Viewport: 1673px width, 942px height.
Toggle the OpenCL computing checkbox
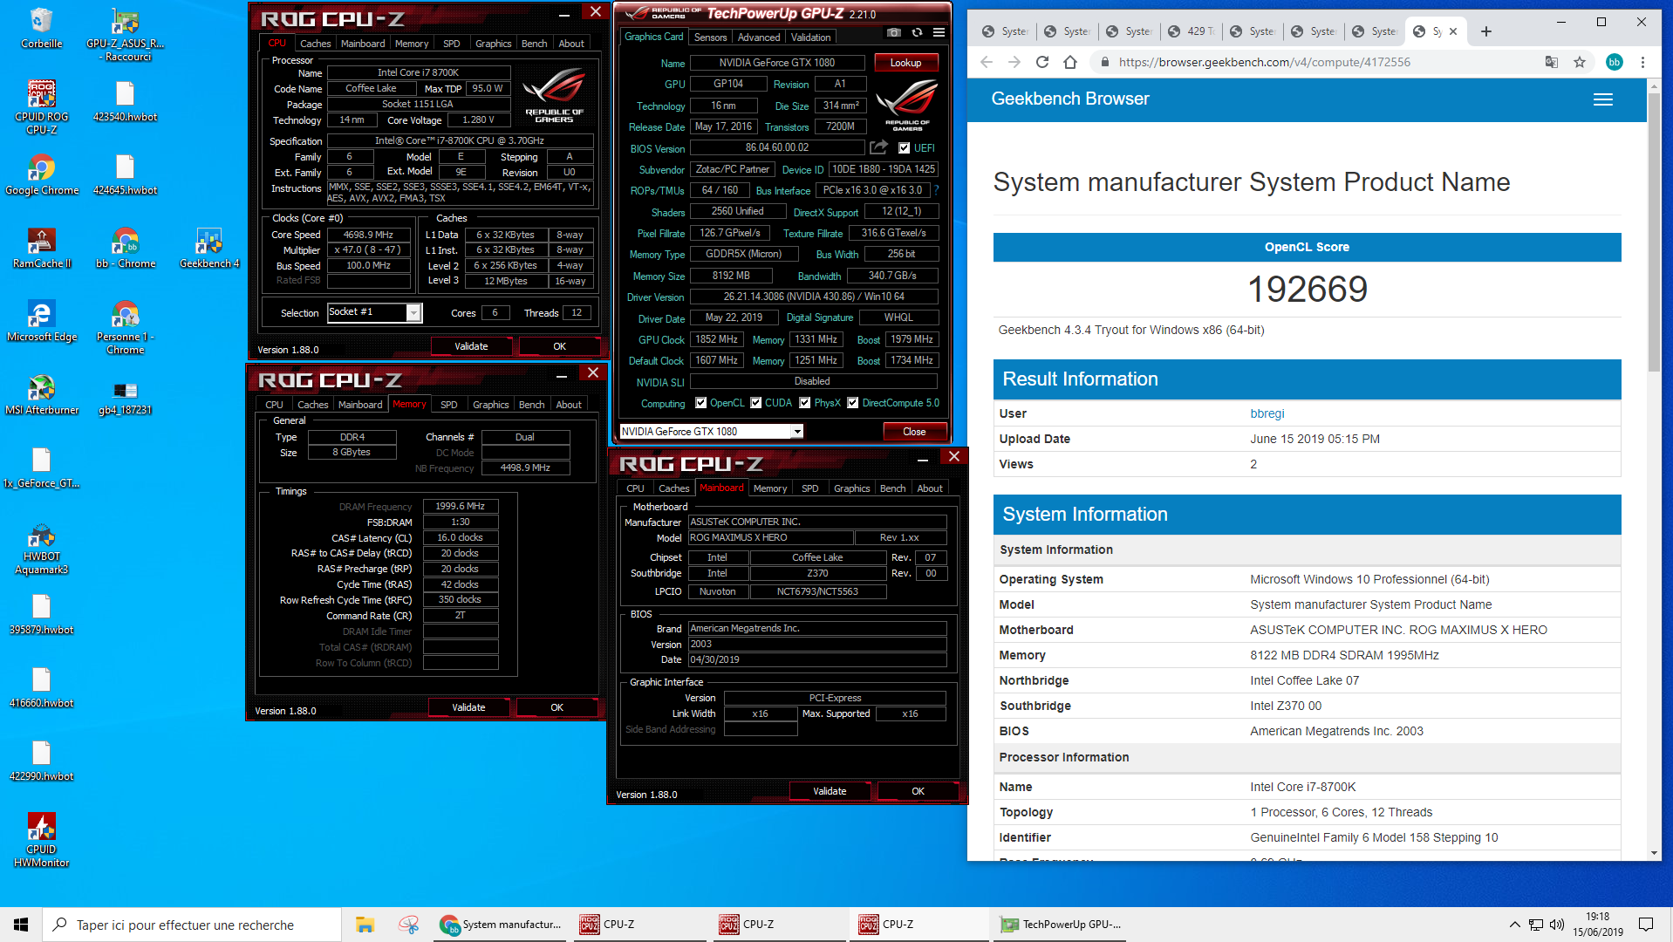(x=700, y=403)
